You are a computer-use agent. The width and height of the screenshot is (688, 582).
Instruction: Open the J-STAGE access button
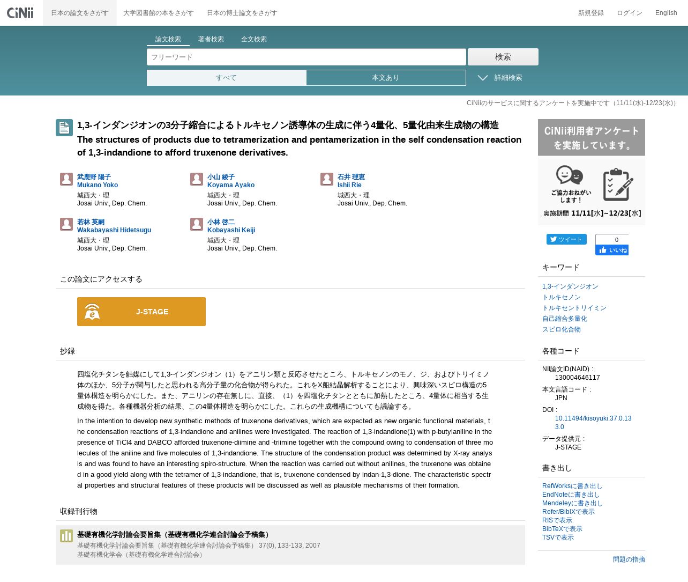tap(141, 312)
